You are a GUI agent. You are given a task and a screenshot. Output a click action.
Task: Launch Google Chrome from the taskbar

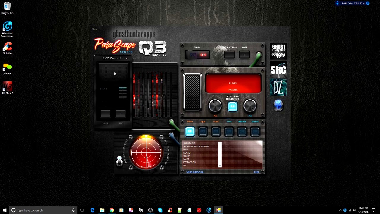[112, 210]
